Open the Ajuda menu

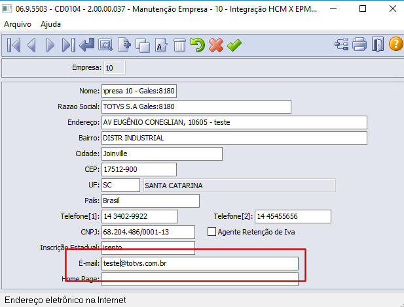tap(51, 24)
